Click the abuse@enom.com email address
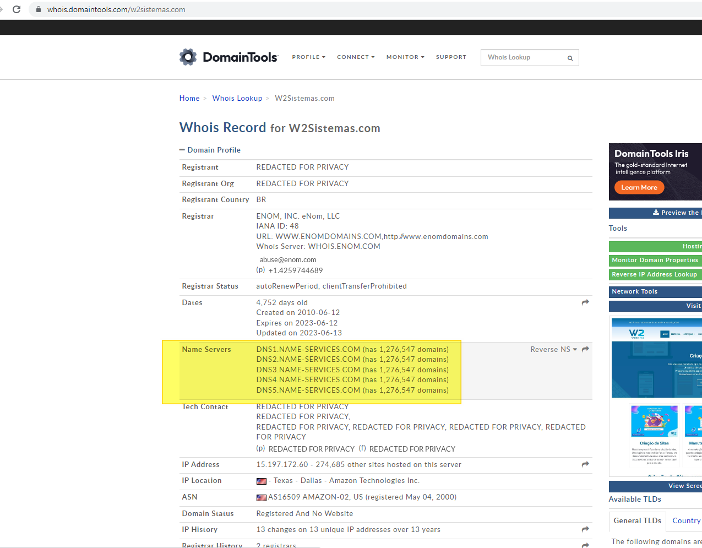 (288, 259)
